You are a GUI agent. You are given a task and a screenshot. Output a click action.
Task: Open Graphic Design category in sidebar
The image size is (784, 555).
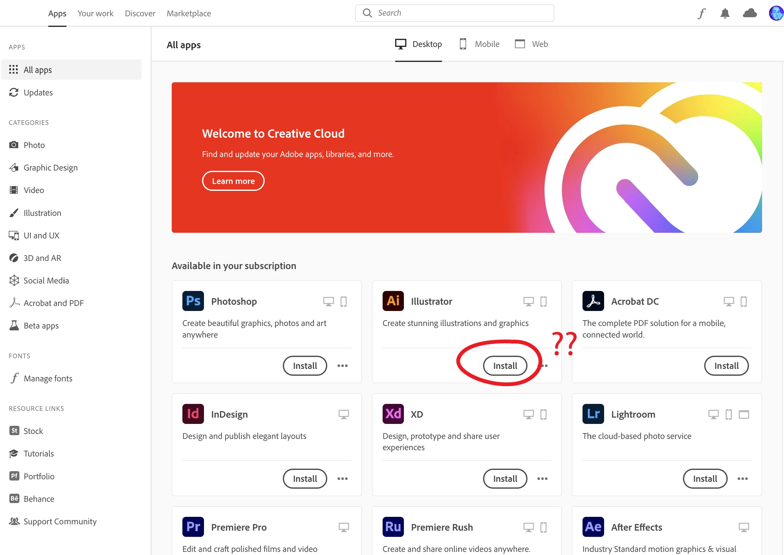point(50,167)
